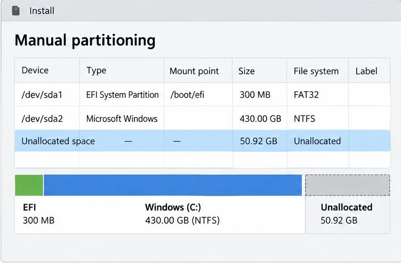401x265 pixels.
Task: Select the green EFI segment in disk bar
Action: coord(29,185)
